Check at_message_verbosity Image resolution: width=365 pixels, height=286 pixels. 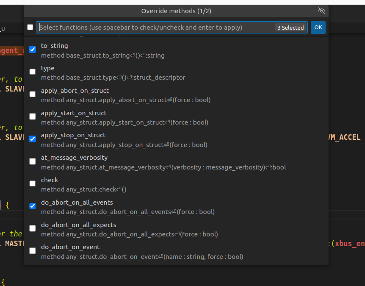(x=33, y=161)
